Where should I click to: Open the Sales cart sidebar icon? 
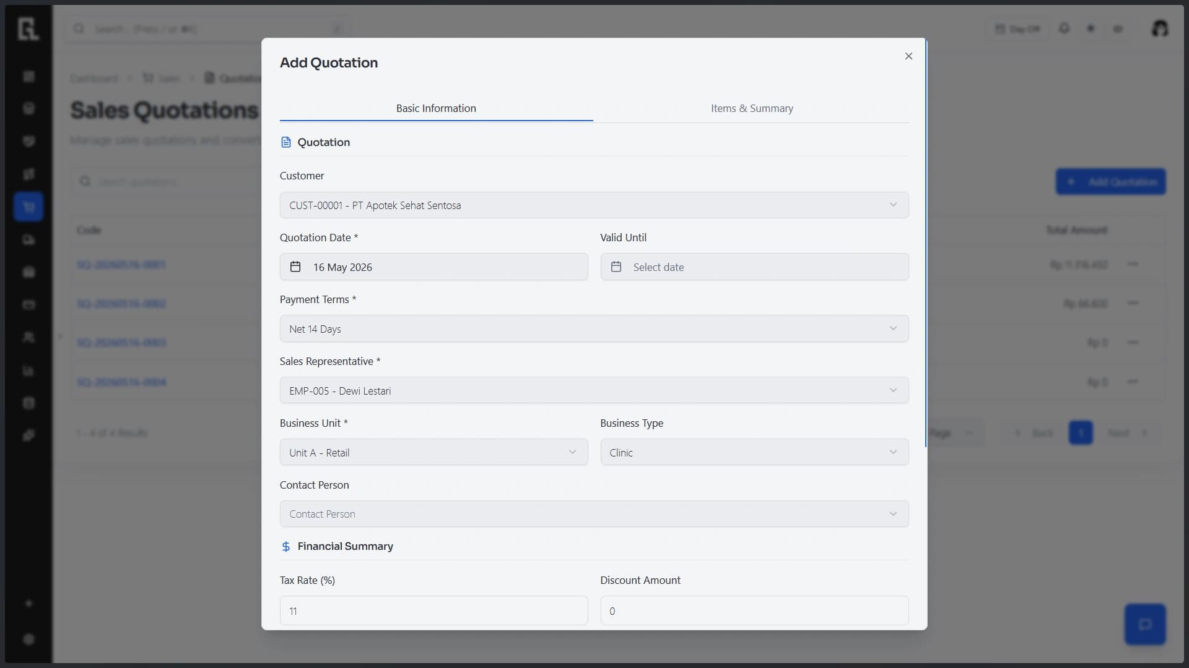click(28, 207)
